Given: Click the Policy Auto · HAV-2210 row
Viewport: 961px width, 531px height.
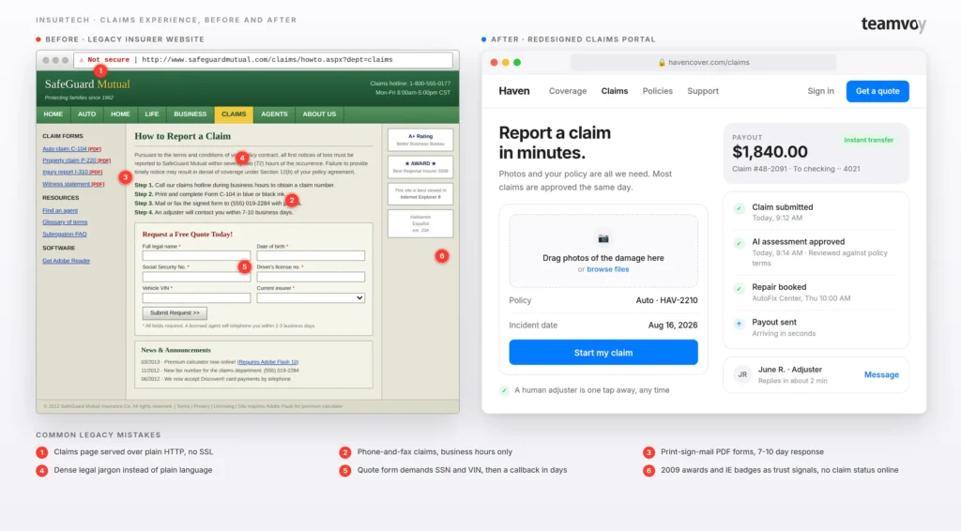Looking at the screenshot, I should [x=603, y=301].
